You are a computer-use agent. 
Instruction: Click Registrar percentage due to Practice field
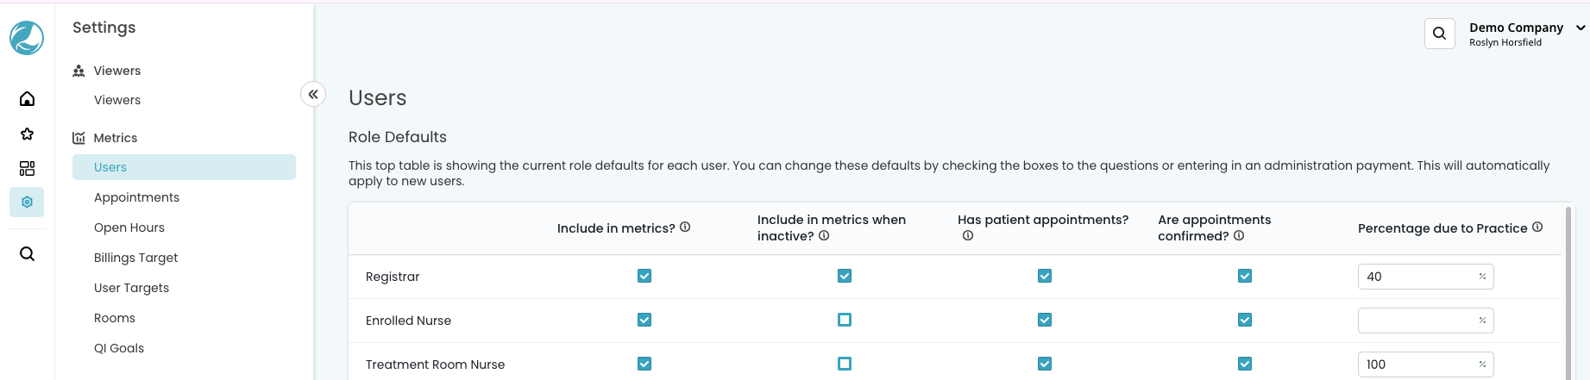(1418, 277)
